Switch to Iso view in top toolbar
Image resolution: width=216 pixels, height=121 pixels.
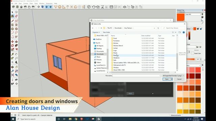pos(13,7)
